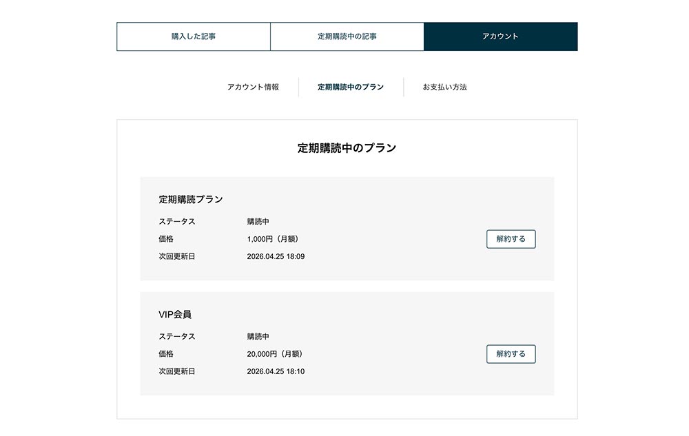The image size is (689, 436).
Task: Click 次回更新日 label in VIP会員 card
Action: coord(177,371)
